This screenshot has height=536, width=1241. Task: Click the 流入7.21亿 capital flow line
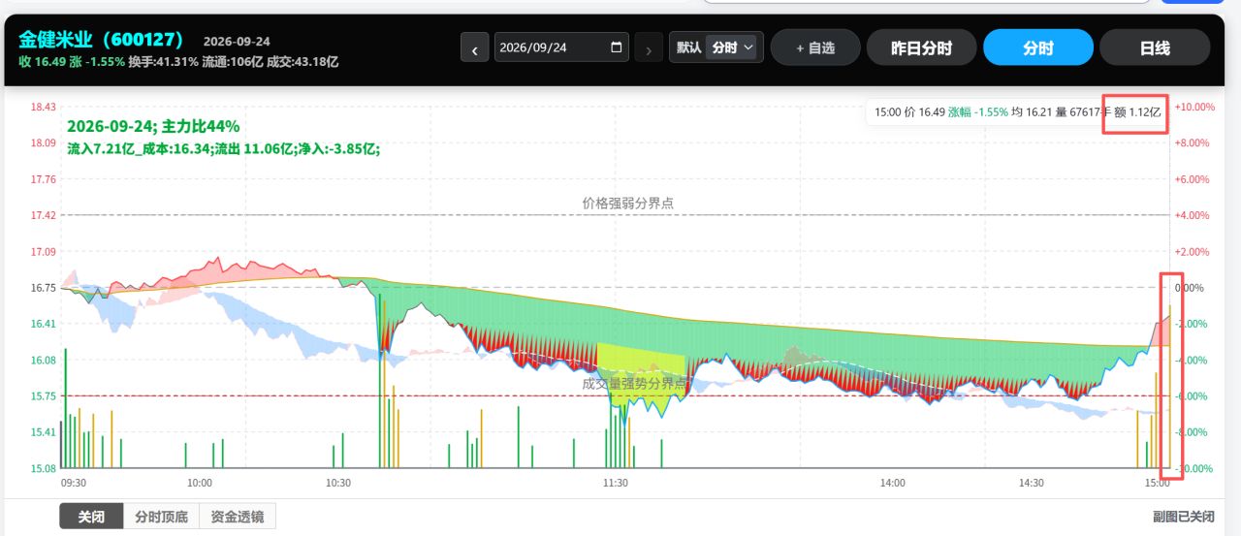pos(223,149)
